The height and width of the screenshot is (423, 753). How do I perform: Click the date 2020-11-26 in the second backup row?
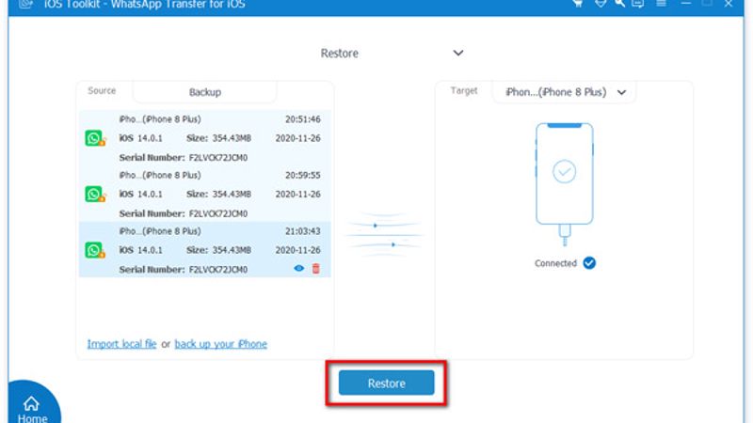(298, 195)
